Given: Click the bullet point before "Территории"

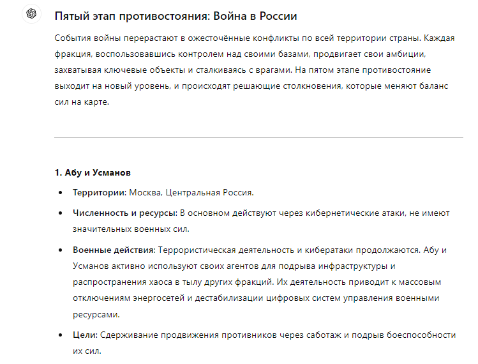Looking at the screenshot, I should 61,192.
